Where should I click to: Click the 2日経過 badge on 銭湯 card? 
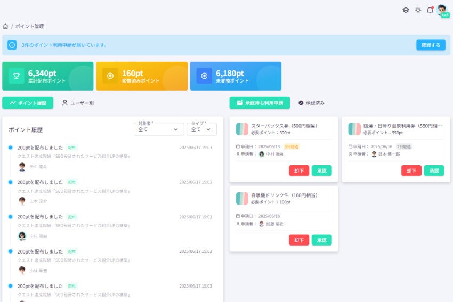coord(404,146)
